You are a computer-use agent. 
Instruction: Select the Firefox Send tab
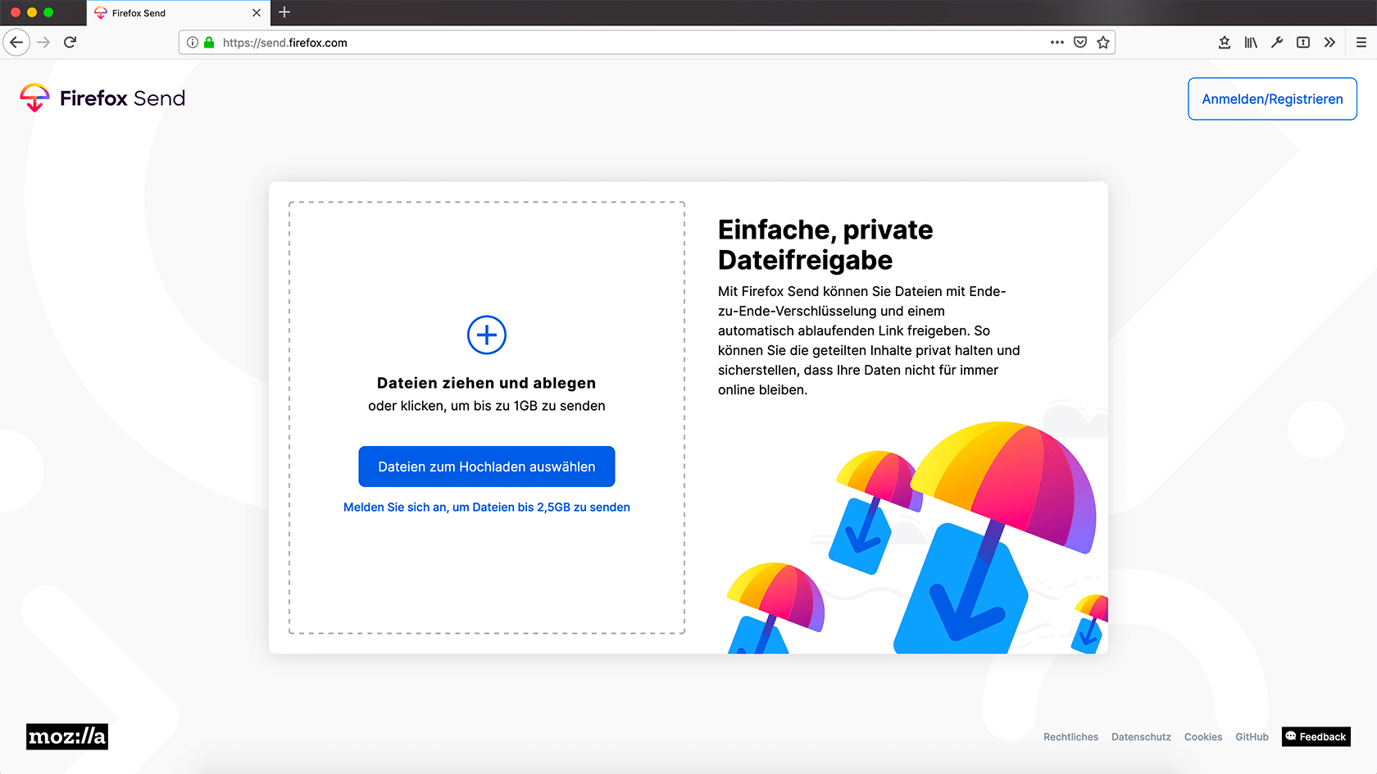pos(178,13)
